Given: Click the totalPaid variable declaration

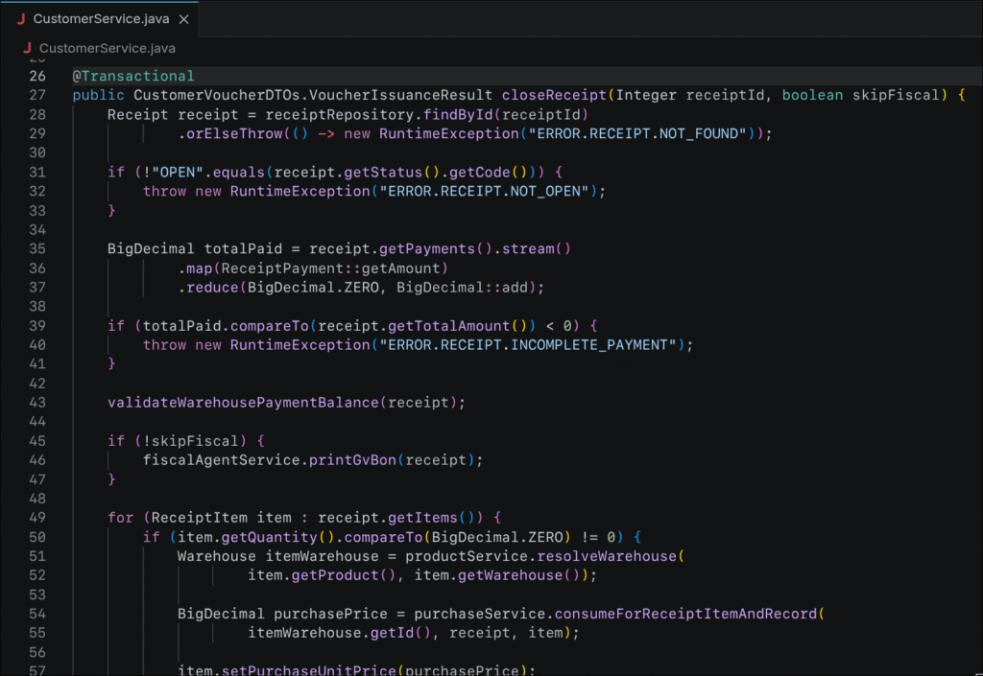Looking at the screenshot, I should coord(243,248).
